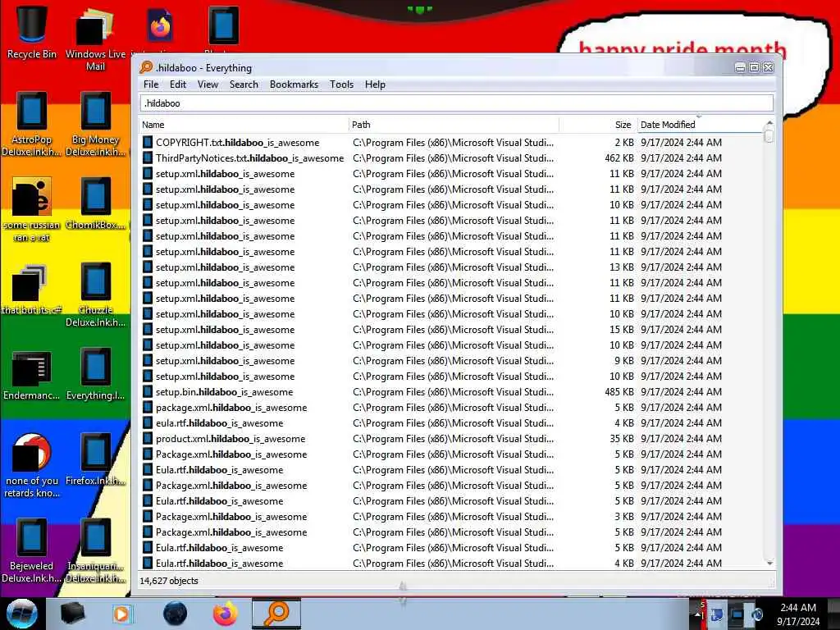This screenshot has height=630, width=840.
Task: Sort results by the Size column header
Action: (598, 125)
